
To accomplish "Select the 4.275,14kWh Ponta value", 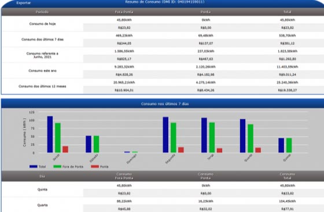I will pos(206,82).
